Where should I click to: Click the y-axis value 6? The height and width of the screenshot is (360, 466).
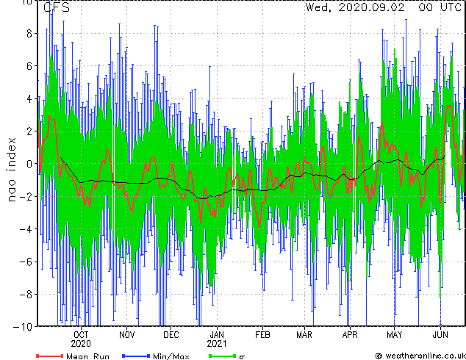29,66
